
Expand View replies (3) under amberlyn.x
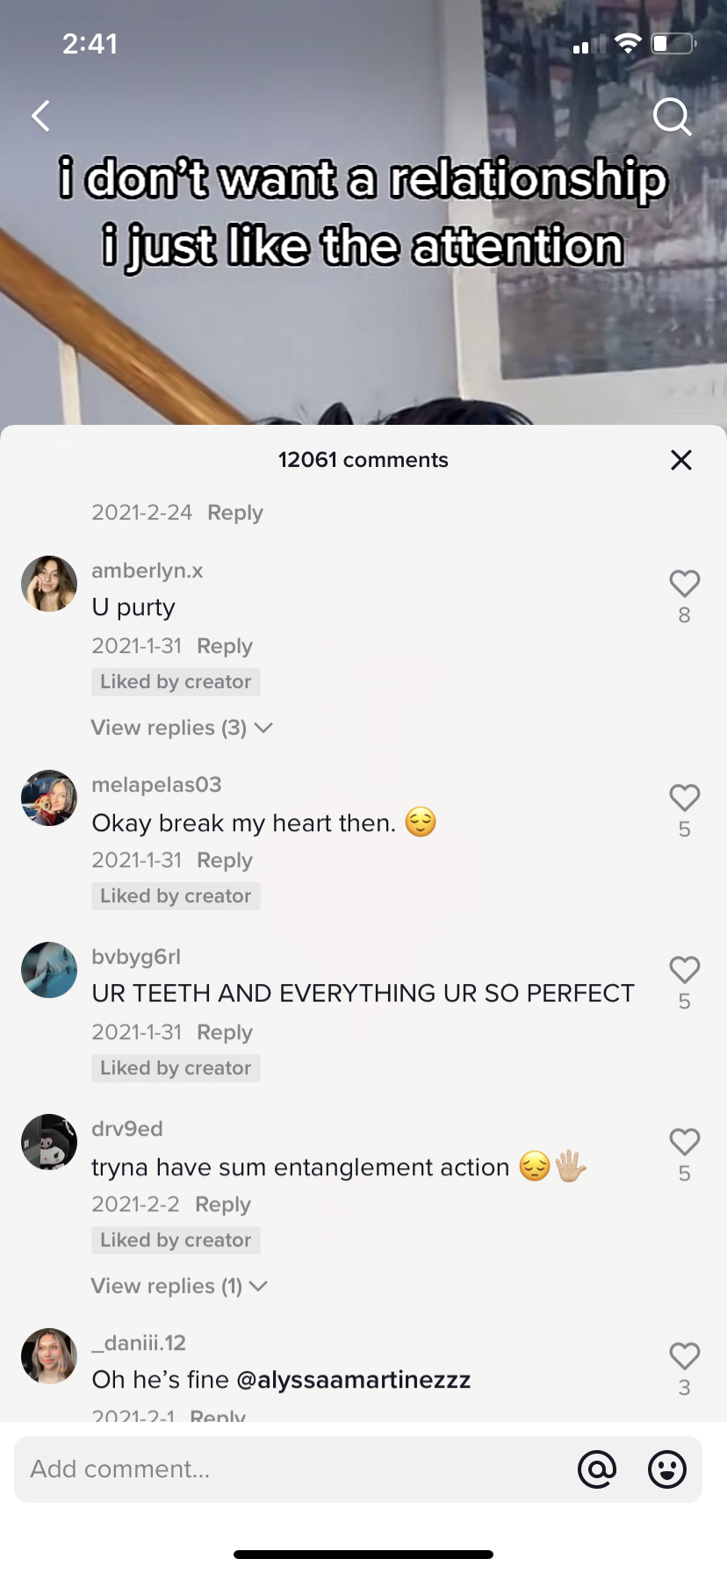tap(182, 728)
